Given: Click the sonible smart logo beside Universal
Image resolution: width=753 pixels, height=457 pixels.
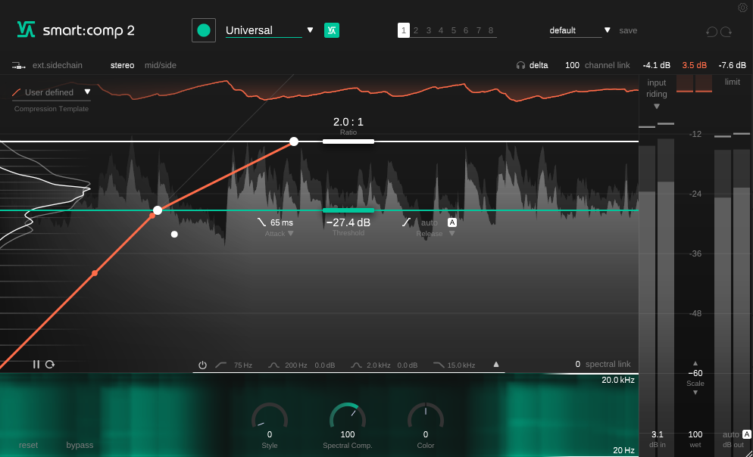Looking at the screenshot, I should pyautogui.click(x=332, y=30).
